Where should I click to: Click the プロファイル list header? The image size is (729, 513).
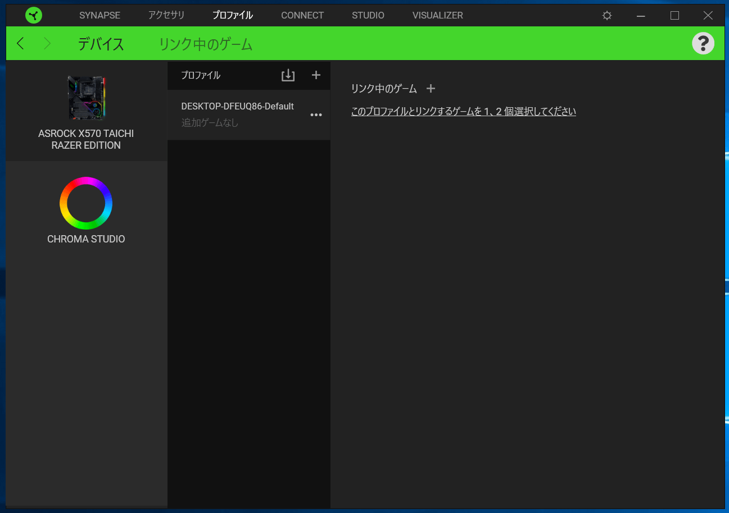(x=201, y=75)
